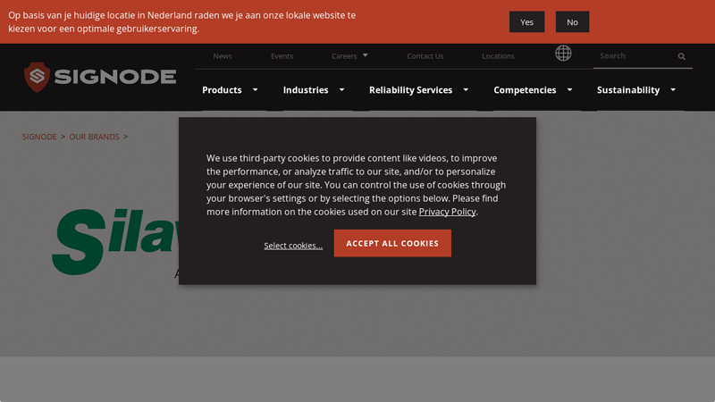715x402 pixels.
Task: Open the Careers menu item
Action: (x=344, y=56)
